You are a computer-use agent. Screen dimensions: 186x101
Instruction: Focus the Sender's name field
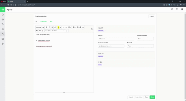[x=145, y=39]
